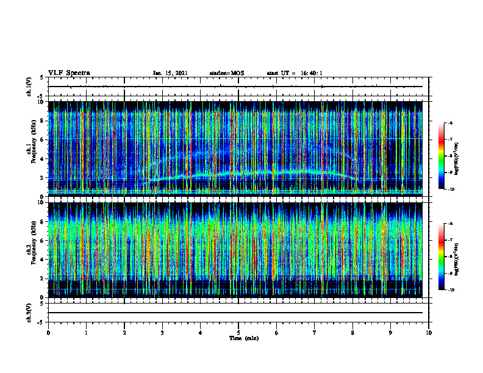Select the ch.1 spectrogram color bar
Image resolution: width=483 pixels, height=373 pixels.
[442, 156]
